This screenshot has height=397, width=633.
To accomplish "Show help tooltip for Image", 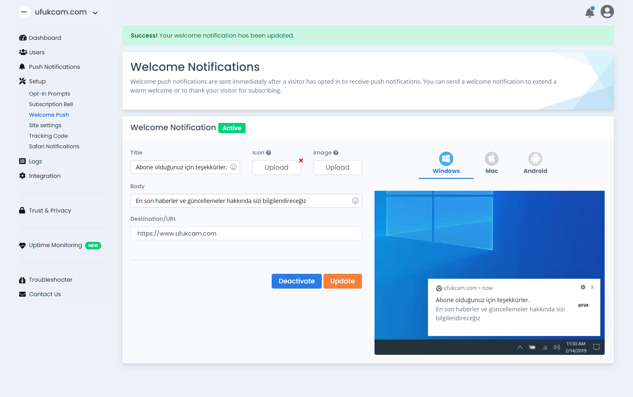I will (336, 153).
